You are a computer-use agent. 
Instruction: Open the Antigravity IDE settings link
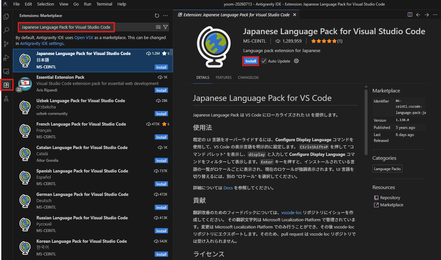point(42,44)
